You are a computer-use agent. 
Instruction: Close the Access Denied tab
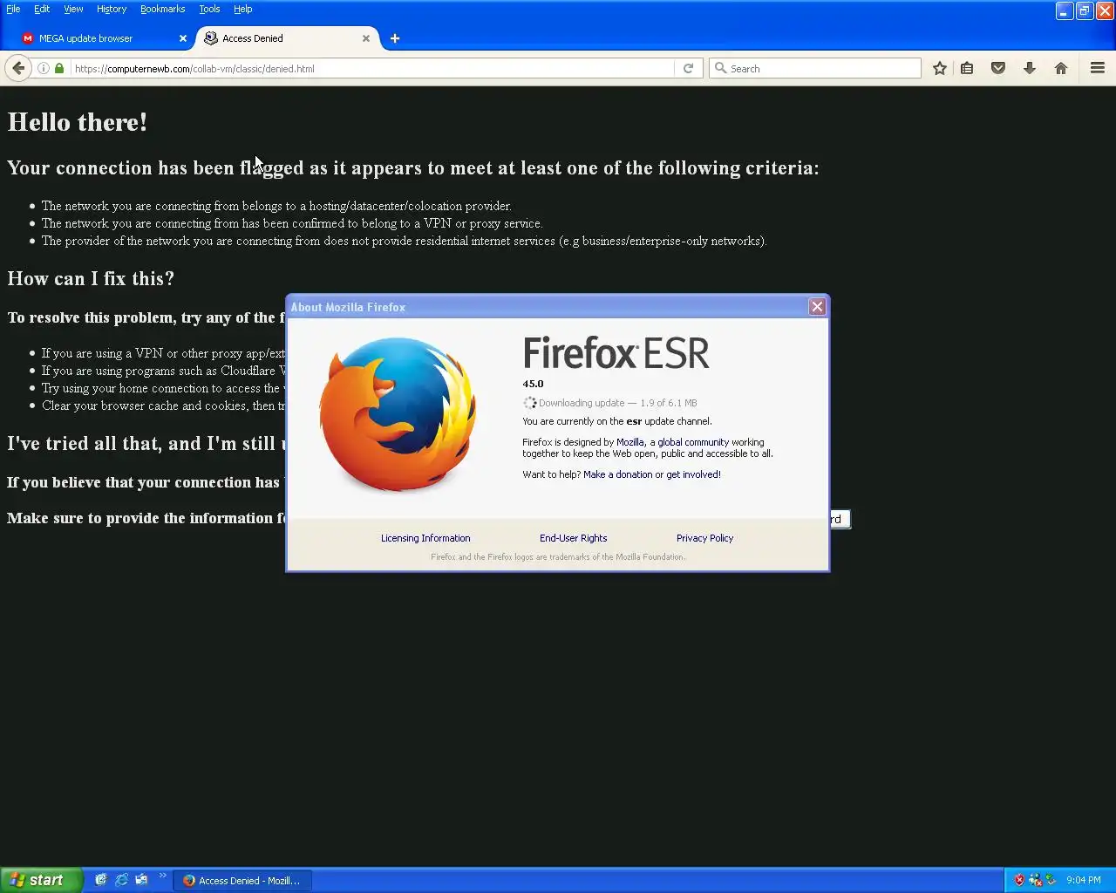[x=366, y=38]
